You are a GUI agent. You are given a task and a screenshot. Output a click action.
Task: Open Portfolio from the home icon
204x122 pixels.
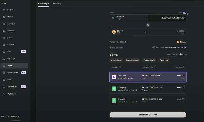coord(4,10)
